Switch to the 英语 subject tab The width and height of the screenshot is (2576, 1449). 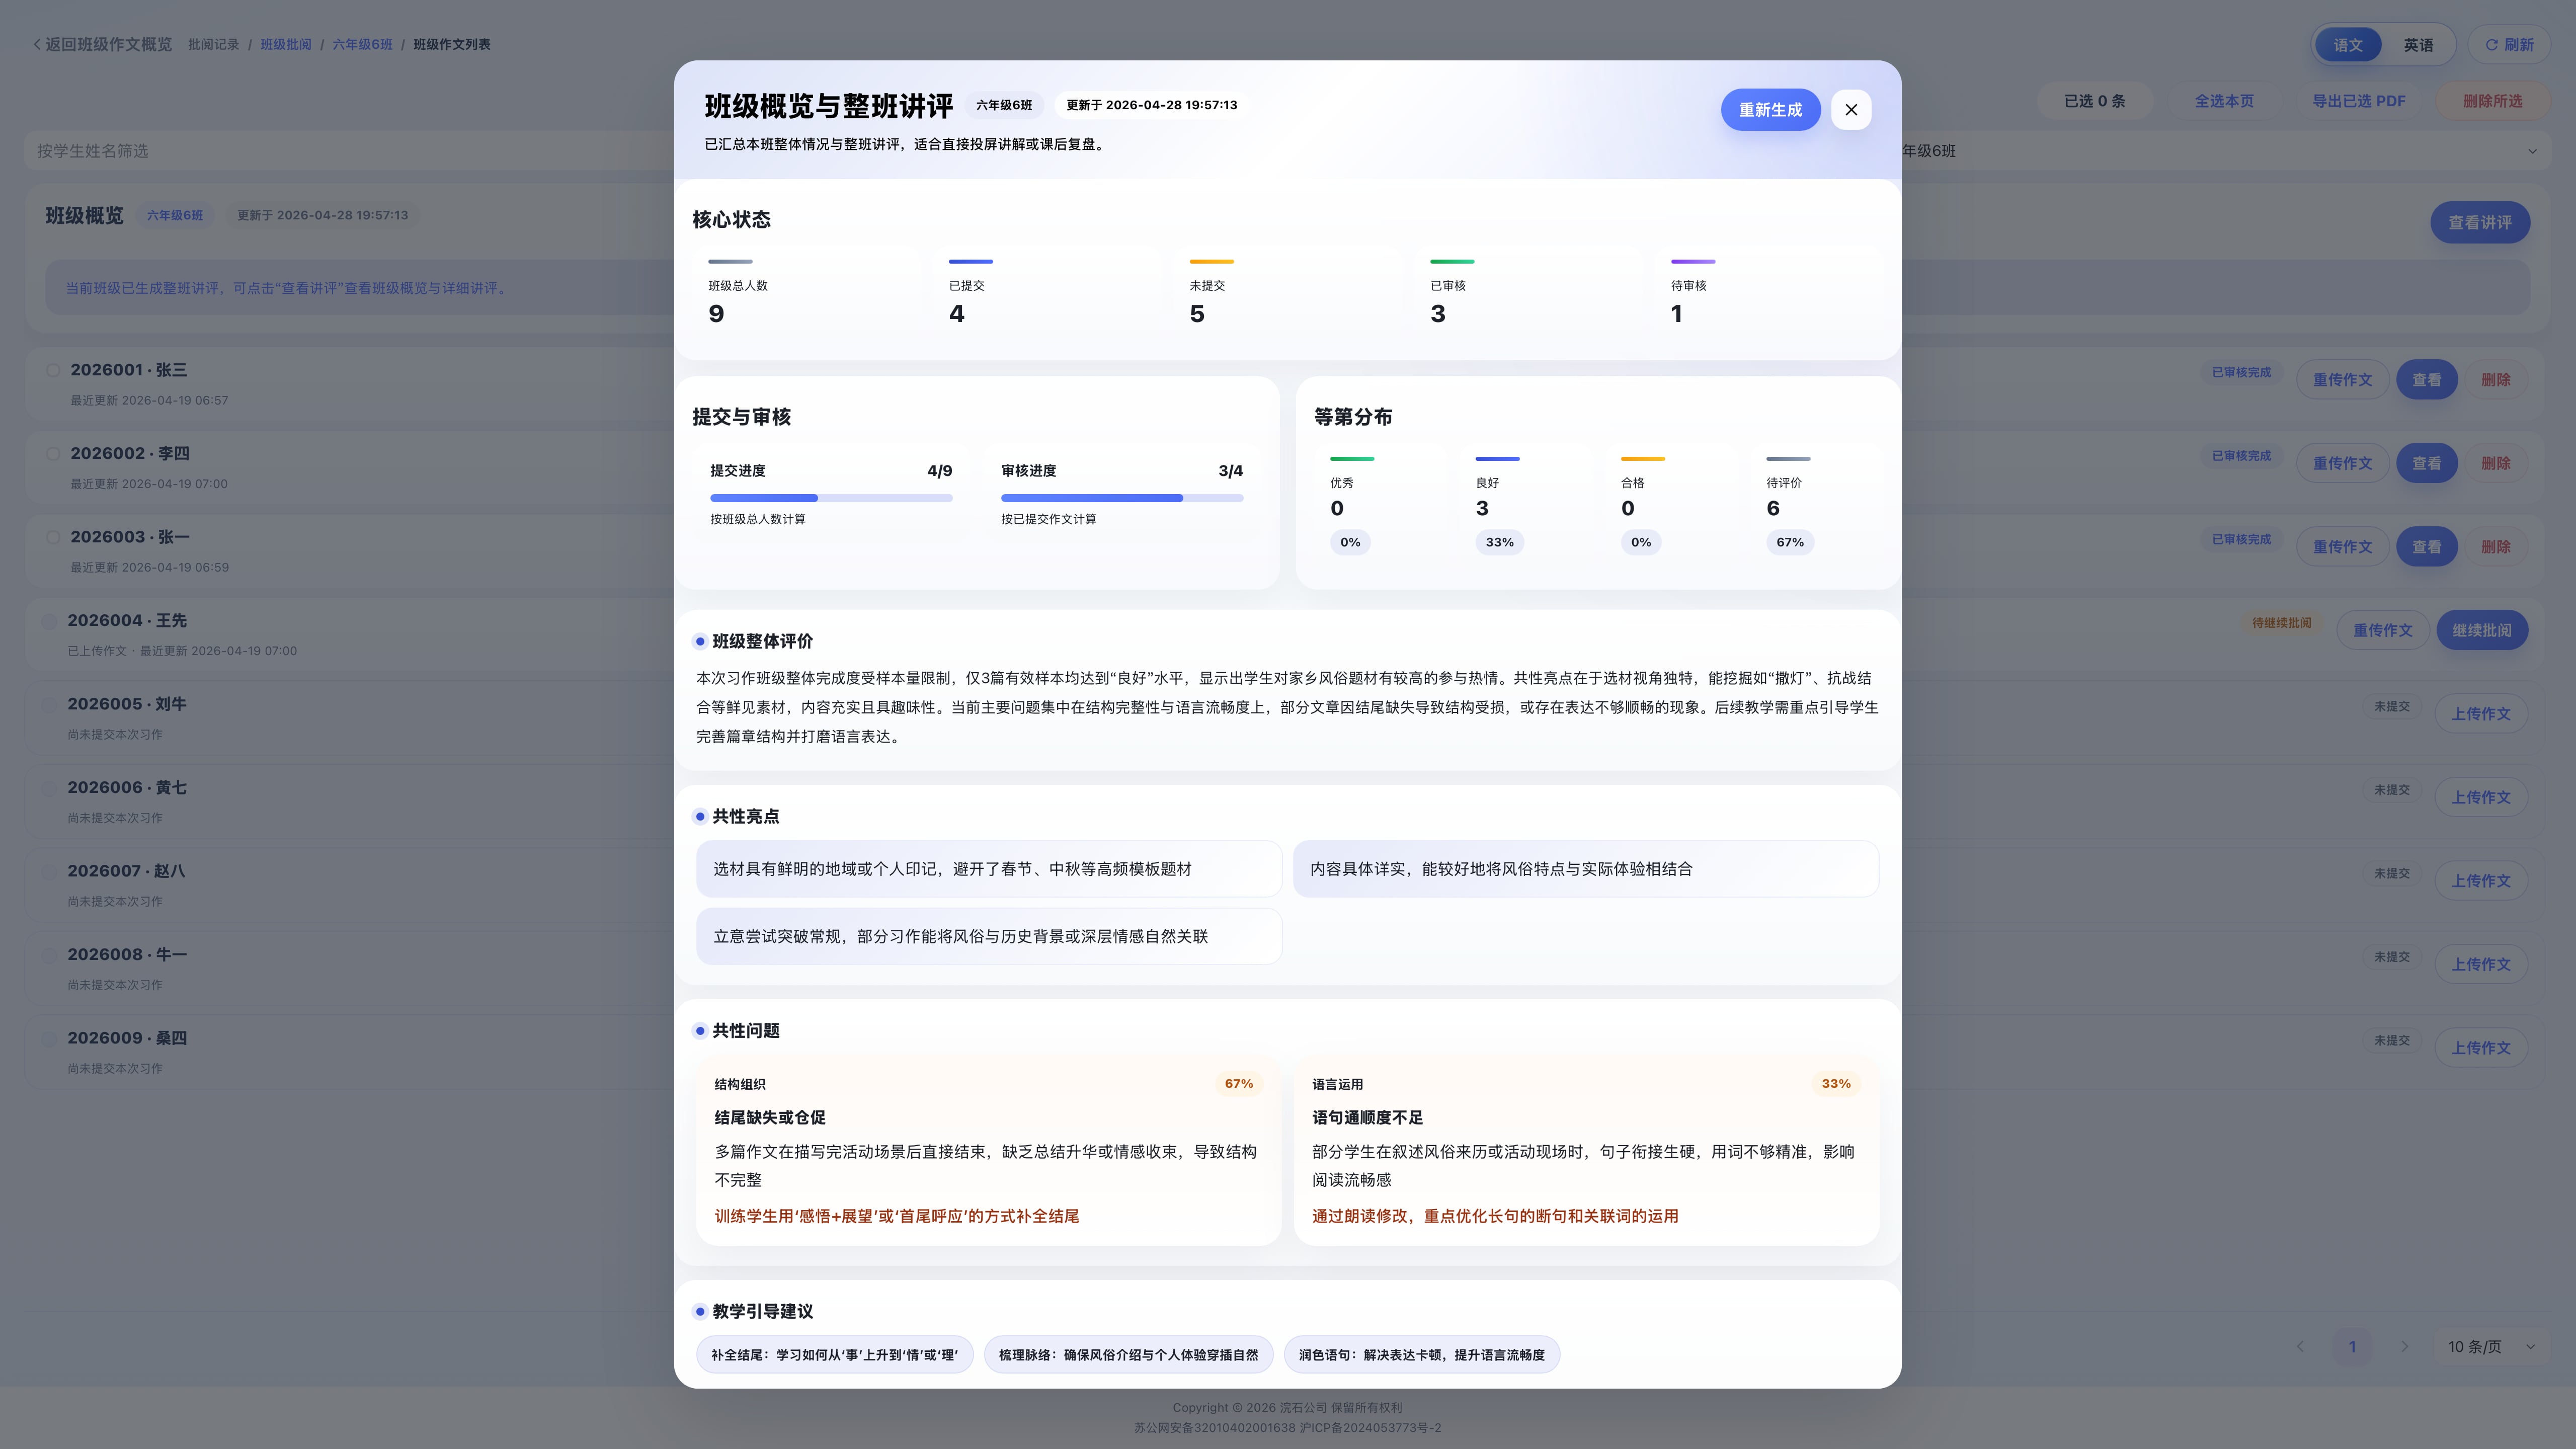[2418, 45]
